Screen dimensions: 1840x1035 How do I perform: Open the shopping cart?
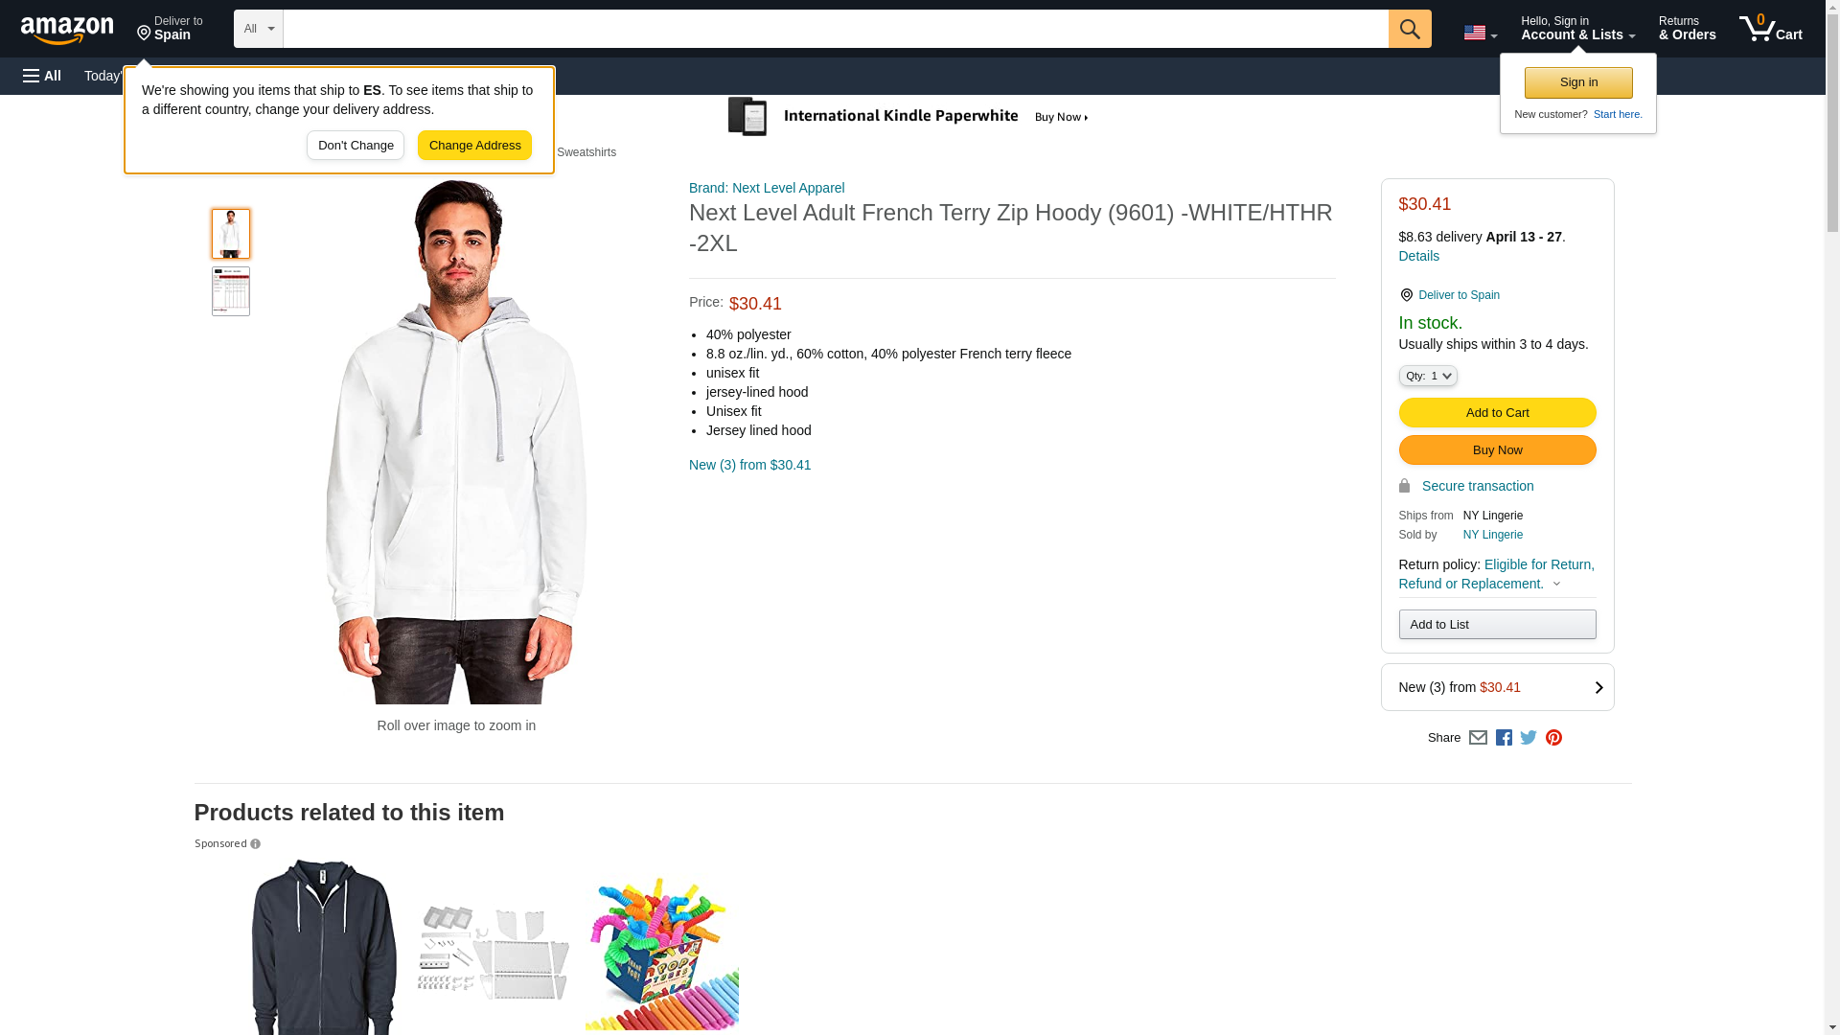(x=1771, y=29)
